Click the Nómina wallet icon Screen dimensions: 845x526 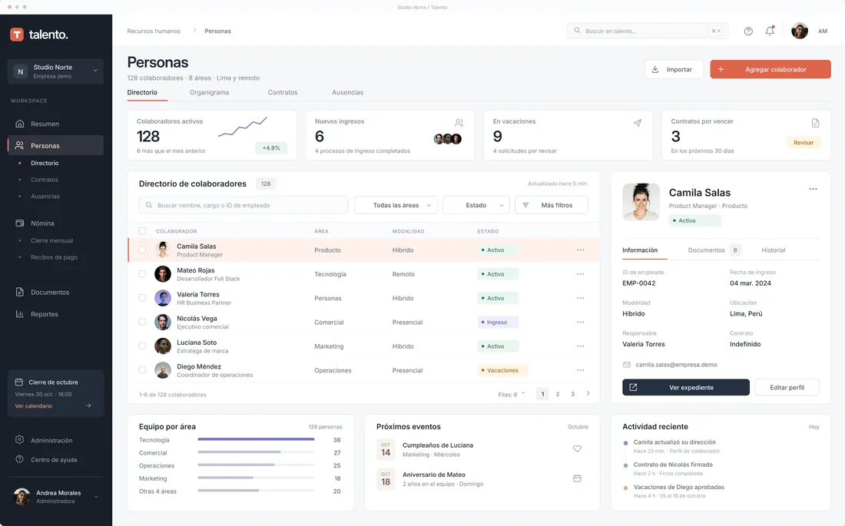(x=20, y=223)
